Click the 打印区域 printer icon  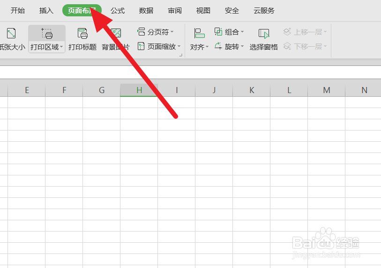pos(47,33)
